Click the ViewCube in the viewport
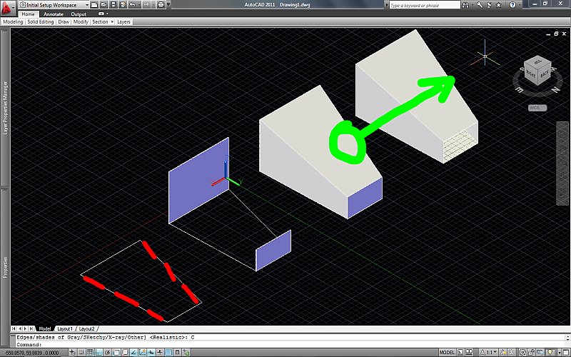The width and height of the screenshot is (571, 357). [537, 71]
